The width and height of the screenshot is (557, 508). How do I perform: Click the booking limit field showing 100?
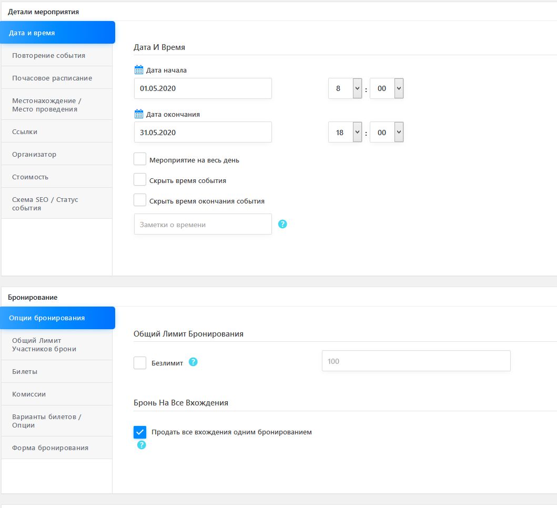[416, 361]
